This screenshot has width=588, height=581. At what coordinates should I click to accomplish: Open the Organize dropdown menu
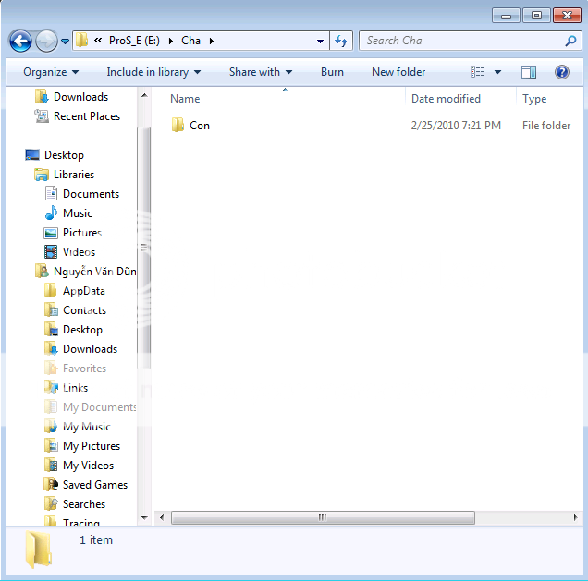[x=51, y=72]
